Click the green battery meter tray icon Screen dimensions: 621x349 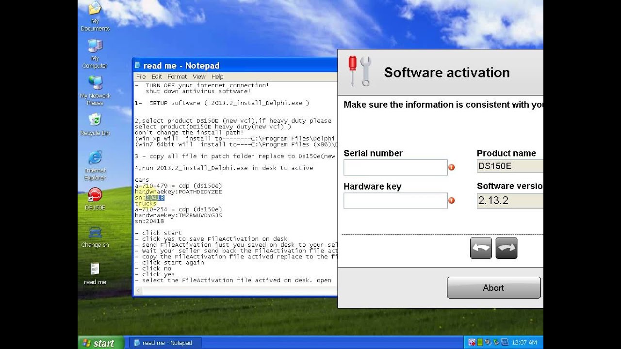coord(480,343)
